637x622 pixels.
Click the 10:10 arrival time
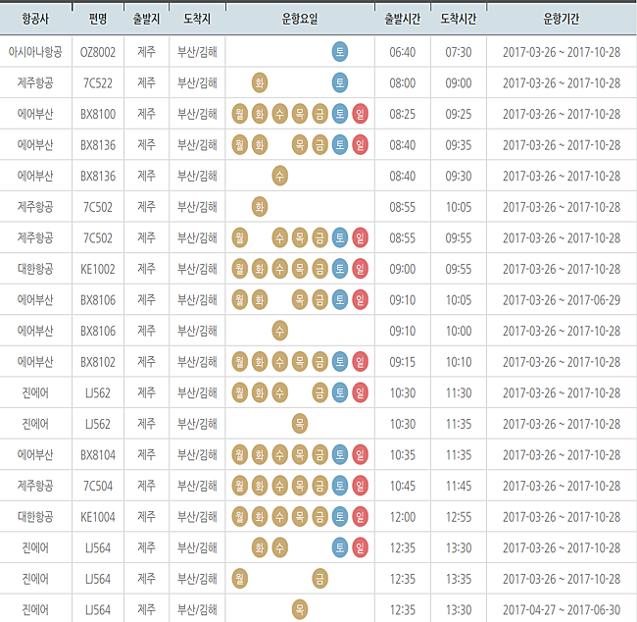(459, 362)
